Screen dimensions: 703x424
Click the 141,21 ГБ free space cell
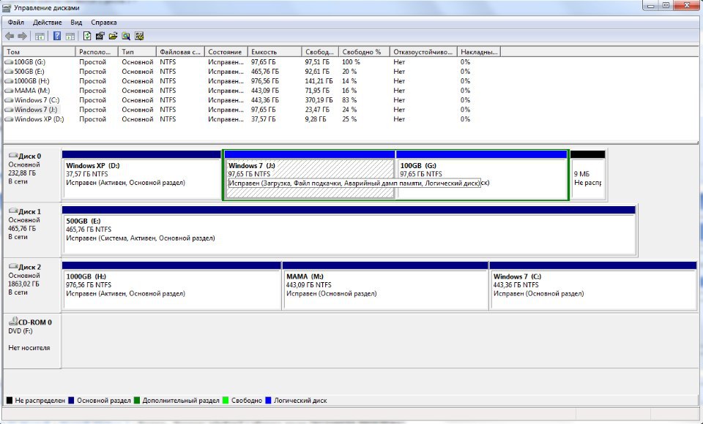[319, 81]
